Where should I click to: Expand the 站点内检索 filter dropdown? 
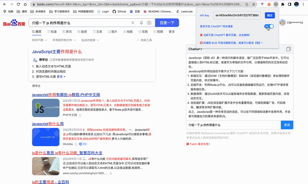coord(90,40)
